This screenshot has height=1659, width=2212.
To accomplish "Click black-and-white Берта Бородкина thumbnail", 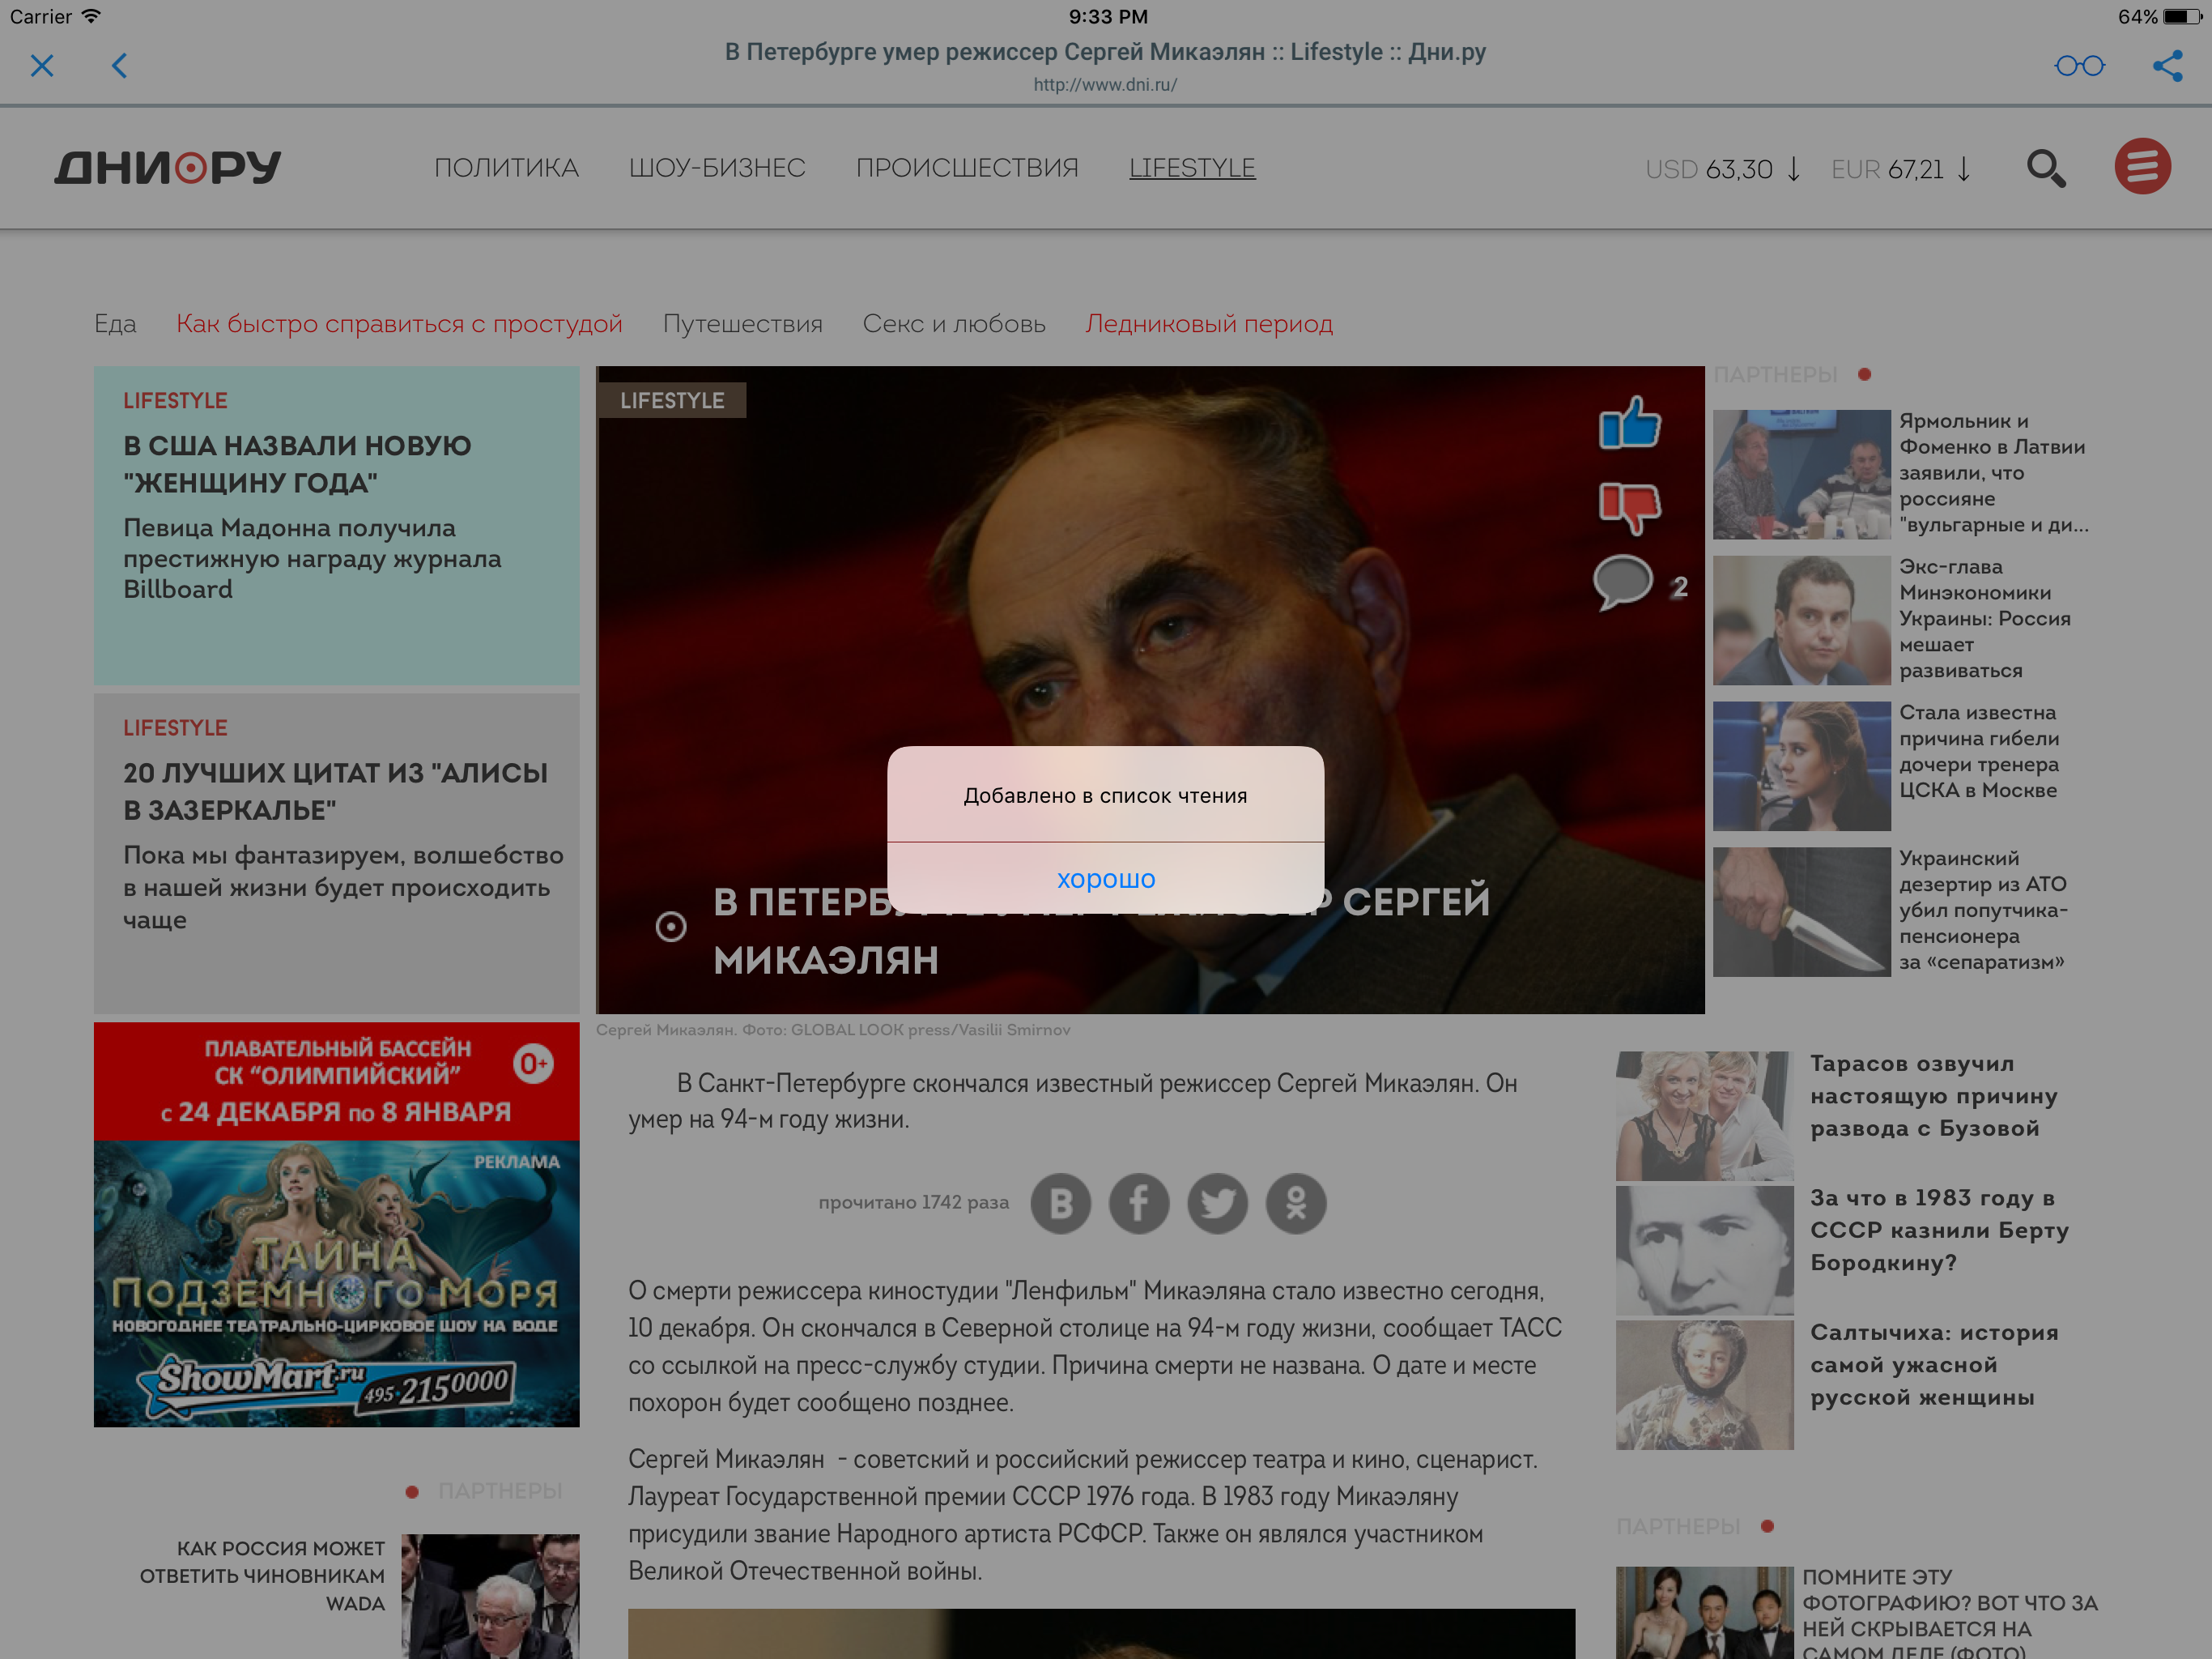I will click(1704, 1250).
